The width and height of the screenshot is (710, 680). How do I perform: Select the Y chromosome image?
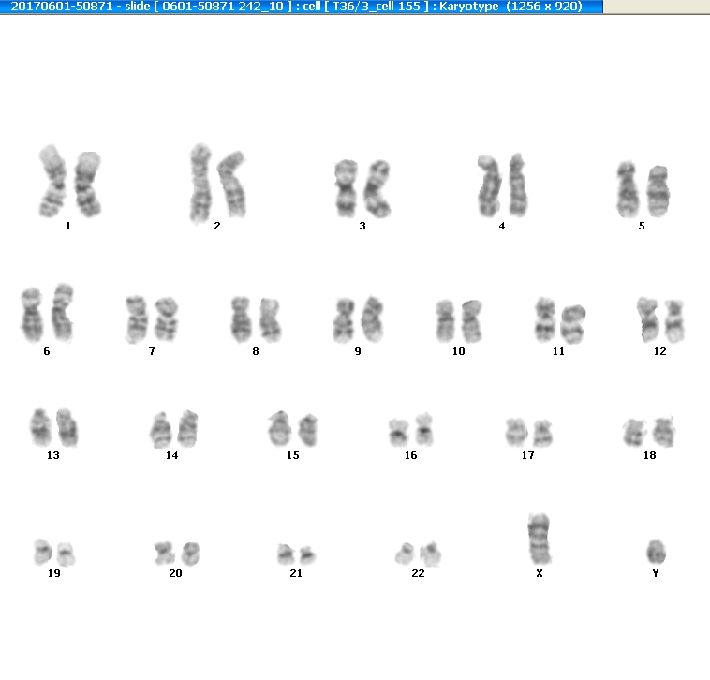656,552
